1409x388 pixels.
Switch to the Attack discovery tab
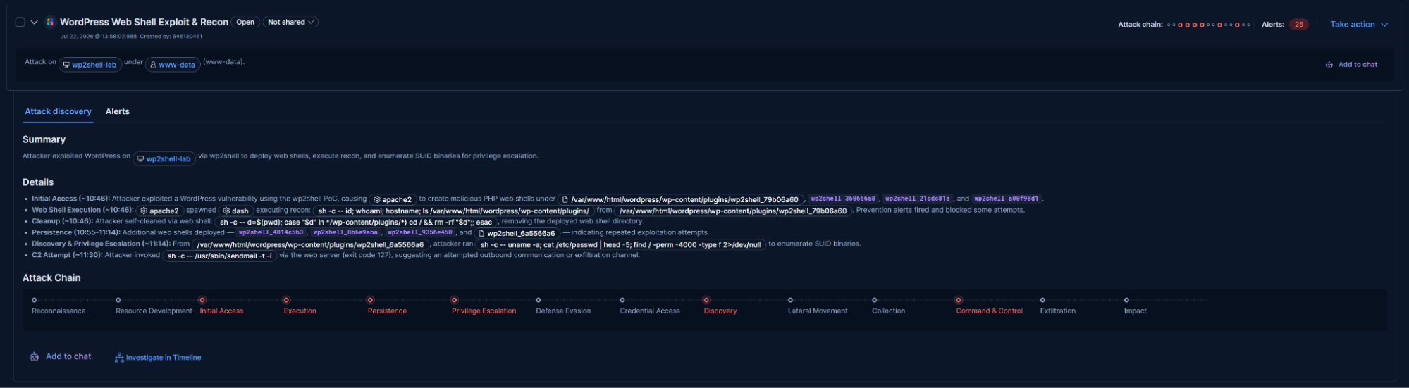coord(58,111)
